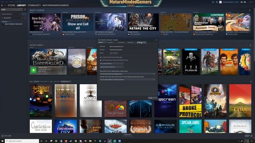Open the Steam Input Per-Game Setting dropdown
This screenshot has width=255, height=143.
point(127,74)
